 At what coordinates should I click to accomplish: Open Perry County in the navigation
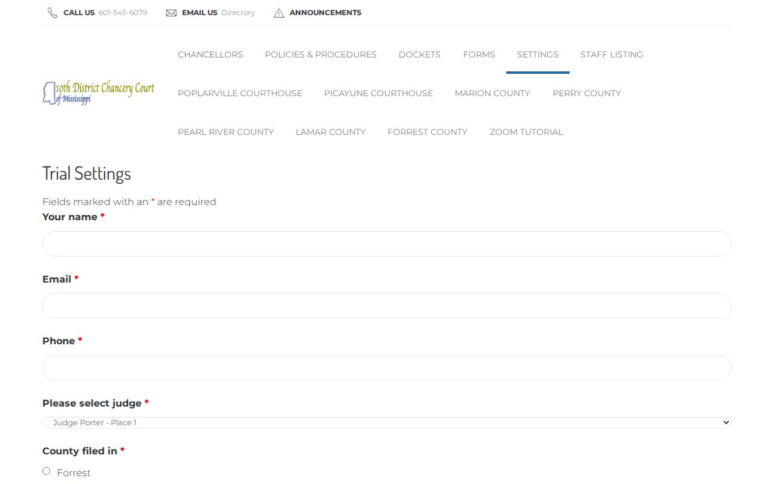click(x=587, y=93)
